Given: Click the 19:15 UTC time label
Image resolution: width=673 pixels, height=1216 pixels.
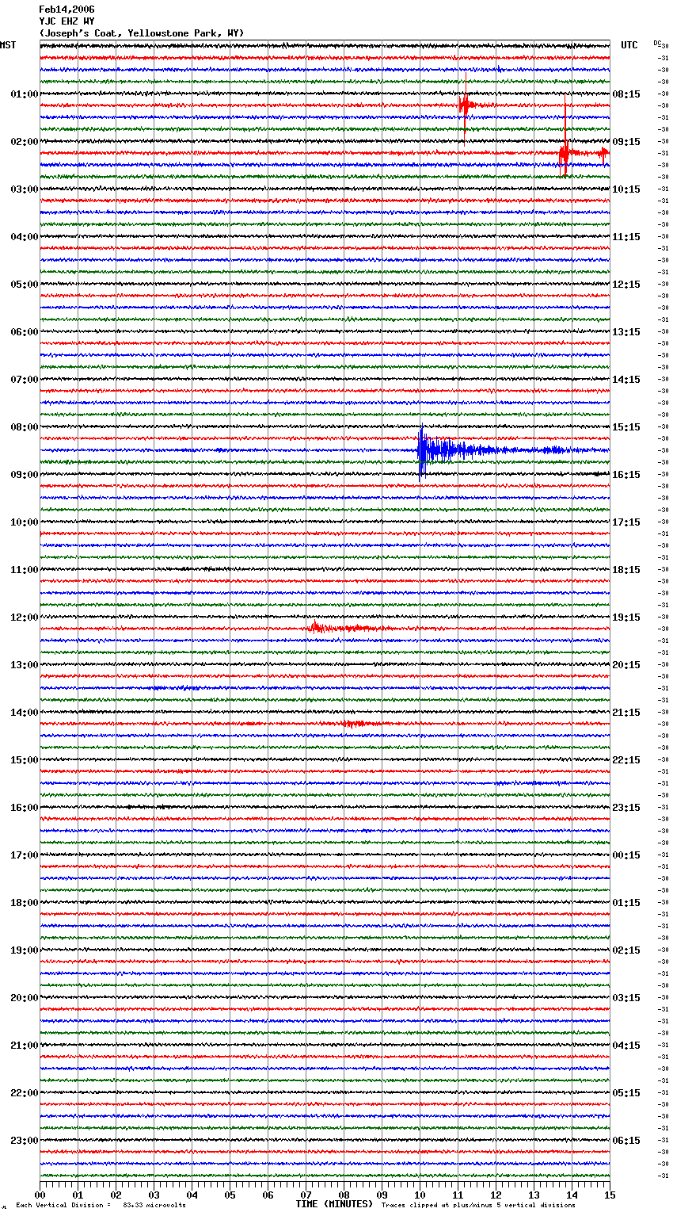Looking at the screenshot, I should (x=626, y=618).
